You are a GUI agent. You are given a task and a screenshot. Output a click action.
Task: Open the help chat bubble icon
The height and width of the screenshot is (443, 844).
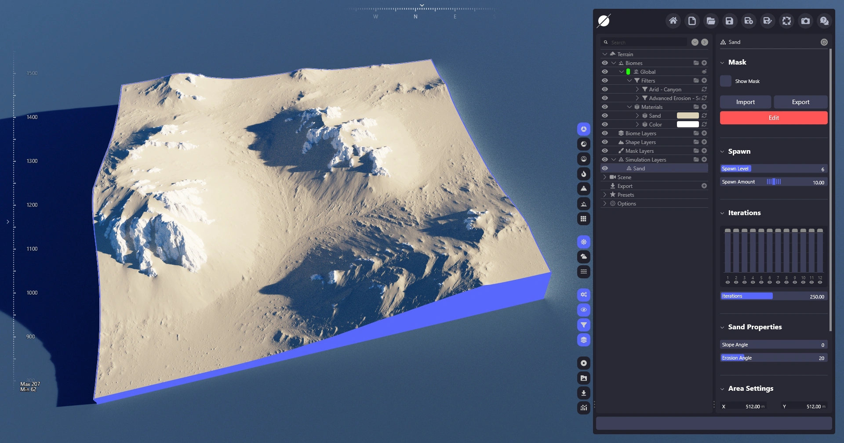(824, 21)
